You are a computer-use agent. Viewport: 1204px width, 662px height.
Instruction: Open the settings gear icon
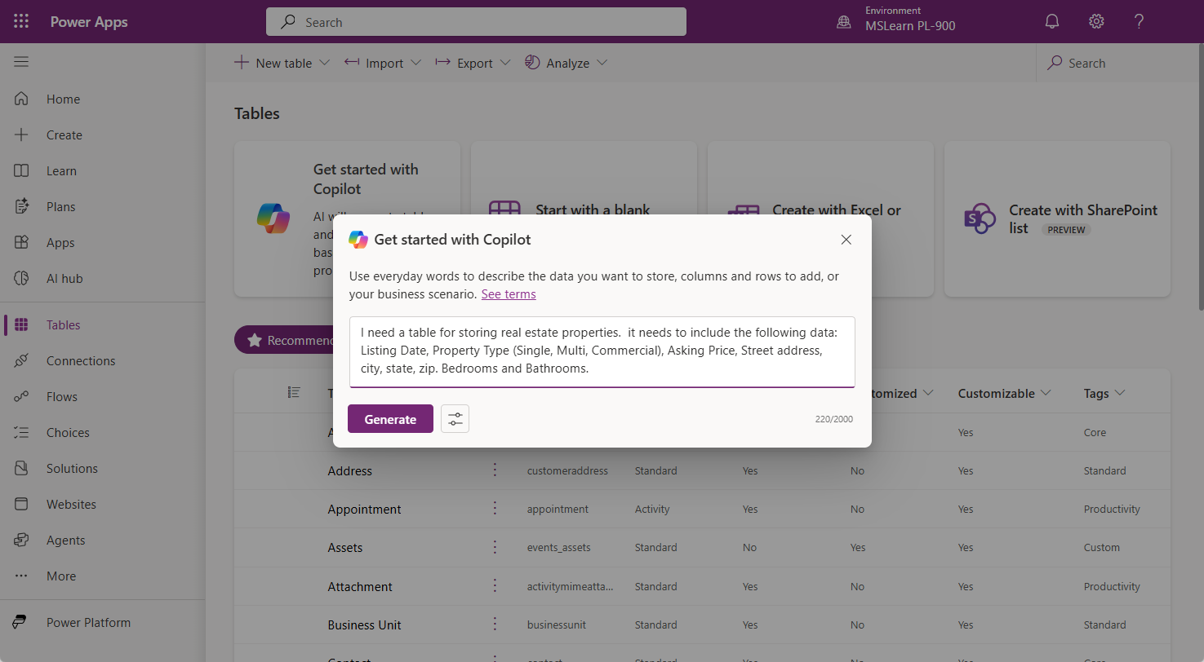tap(1096, 22)
